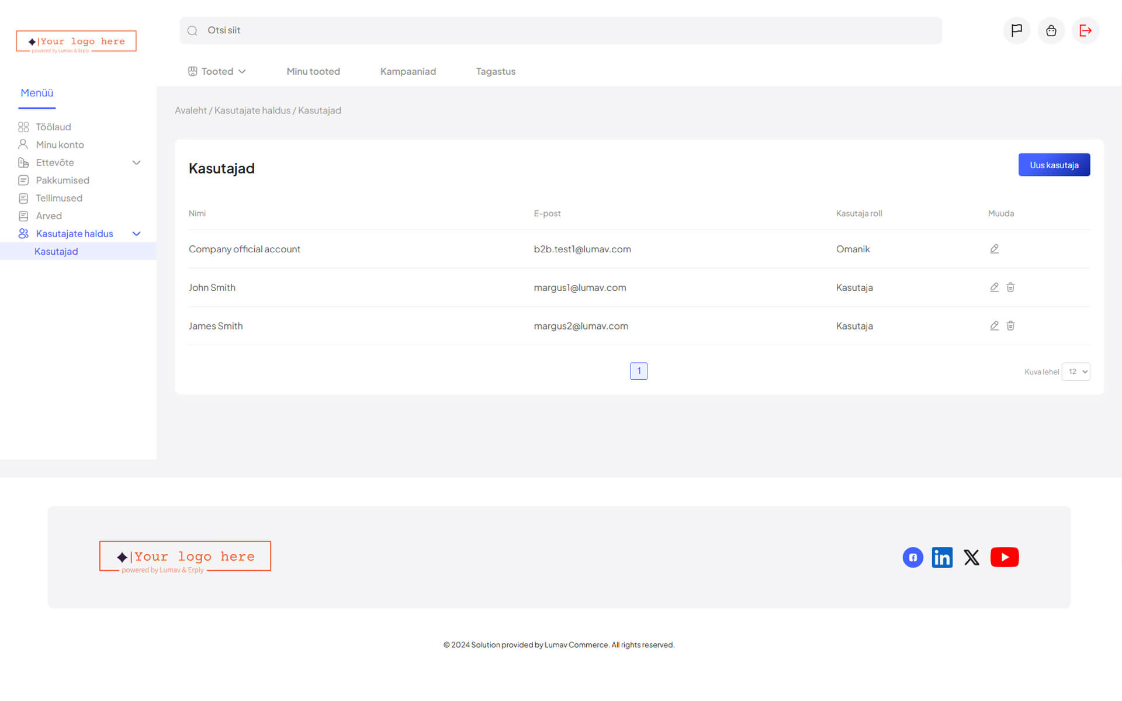
Task: Click the X social icon
Action: [x=971, y=557]
